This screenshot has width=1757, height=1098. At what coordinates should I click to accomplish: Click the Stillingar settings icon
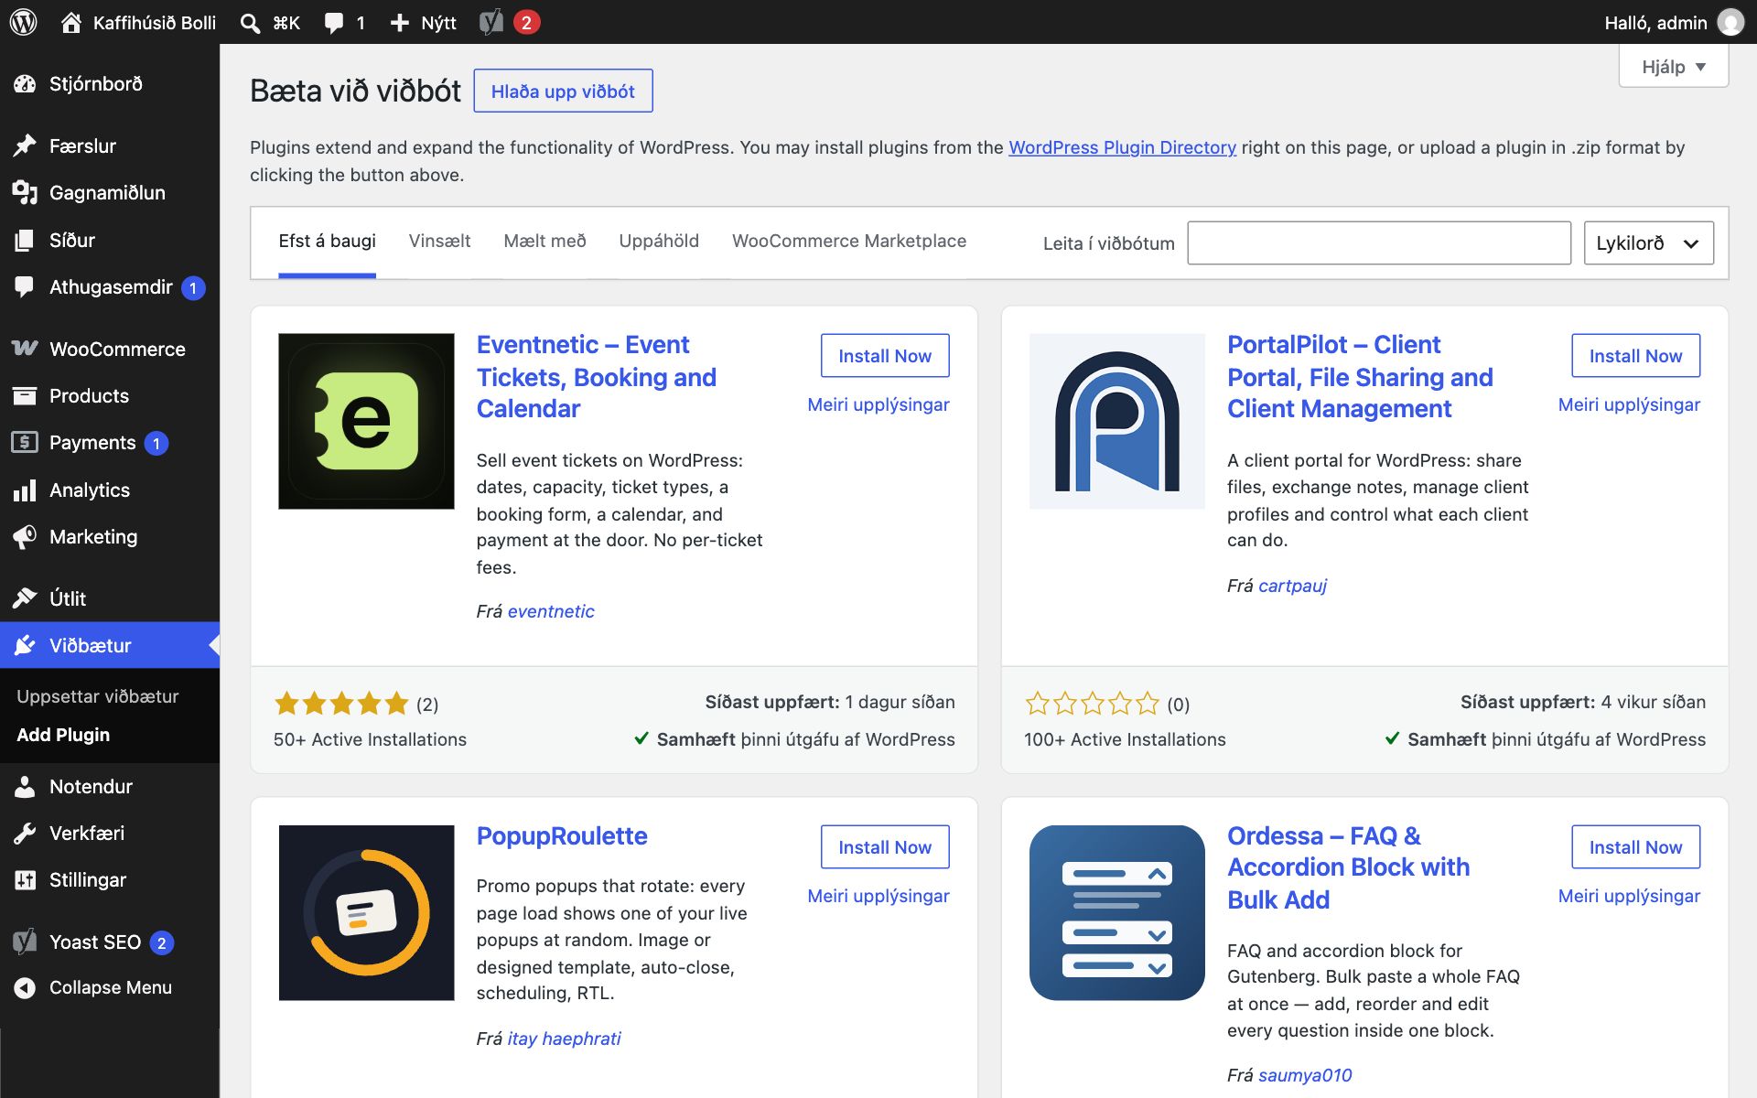tap(25, 880)
